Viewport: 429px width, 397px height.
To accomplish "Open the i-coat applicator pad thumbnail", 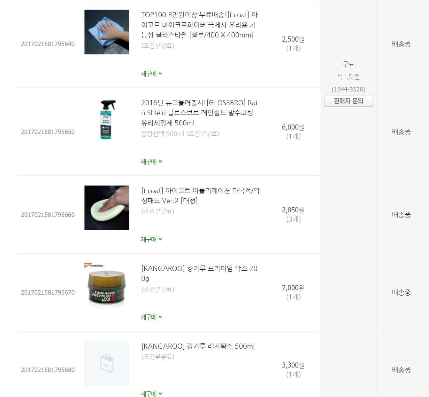I will 107,208.
